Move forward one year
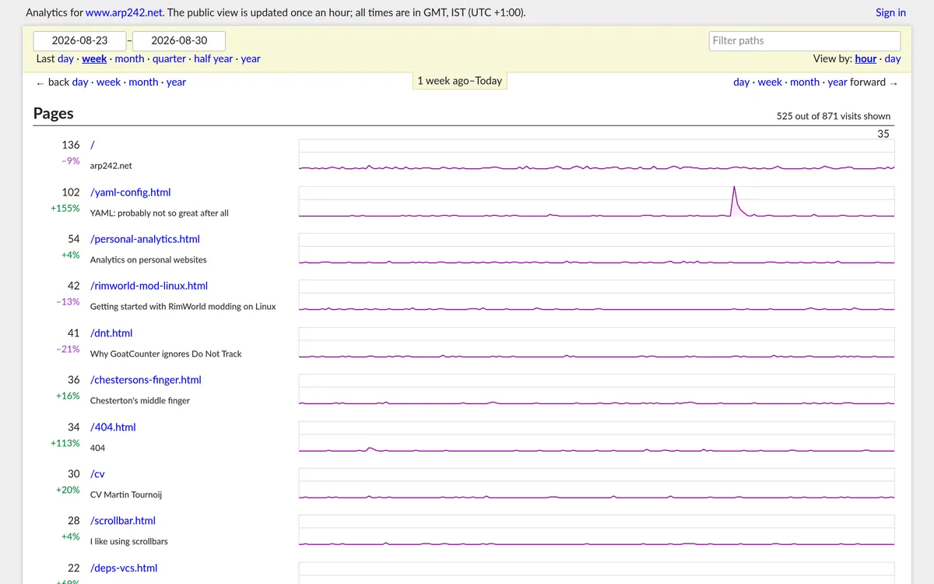Screen dimensions: 934x584 coord(837,82)
